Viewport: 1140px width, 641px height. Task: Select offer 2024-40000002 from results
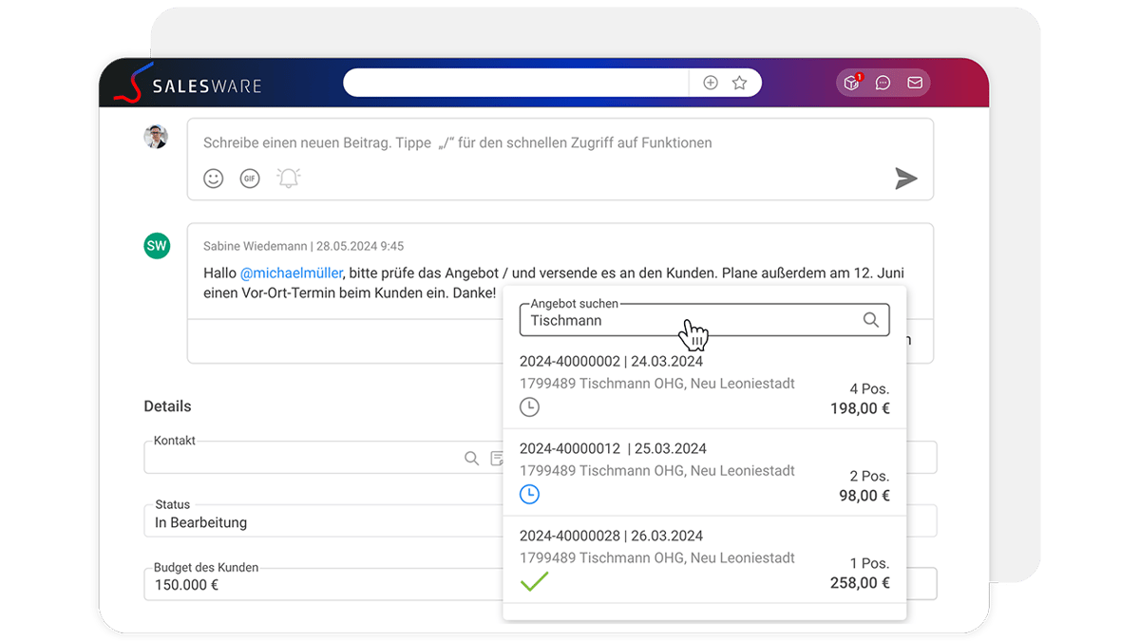click(x=704, y=384)
